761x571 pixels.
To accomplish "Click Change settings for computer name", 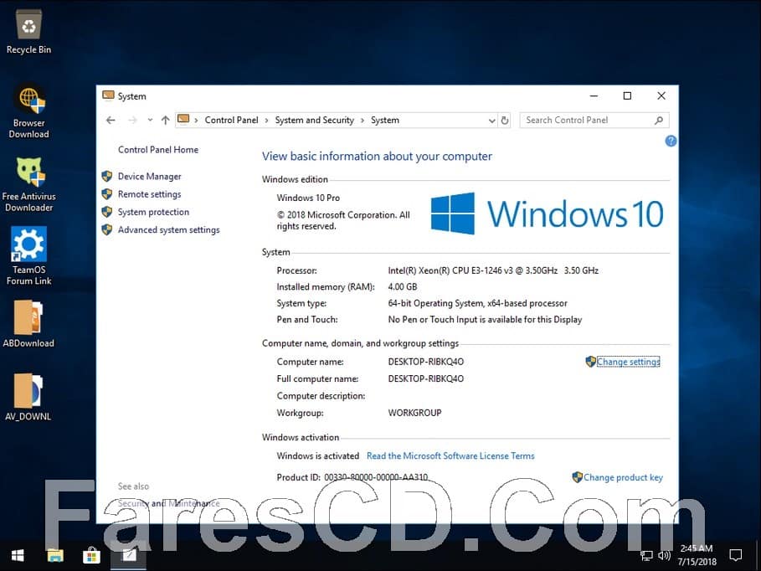I will pyautogui.click(x=628, y=362).
